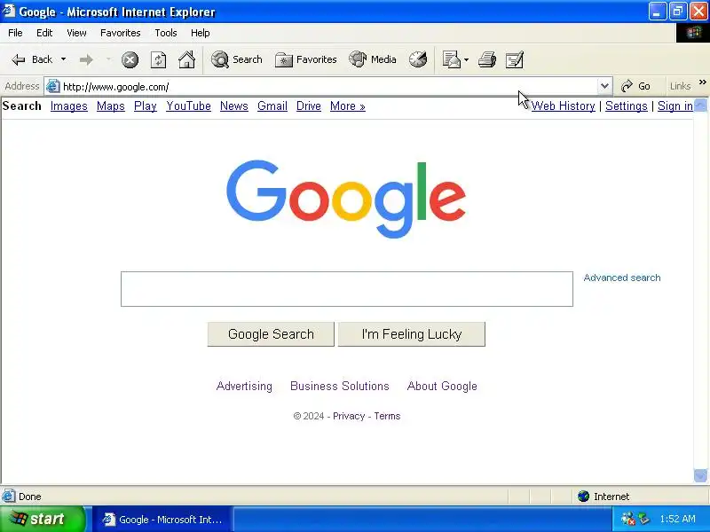This screenshot has height=532, width=710.
Task: Open the Images link
Action: point(69,106)
